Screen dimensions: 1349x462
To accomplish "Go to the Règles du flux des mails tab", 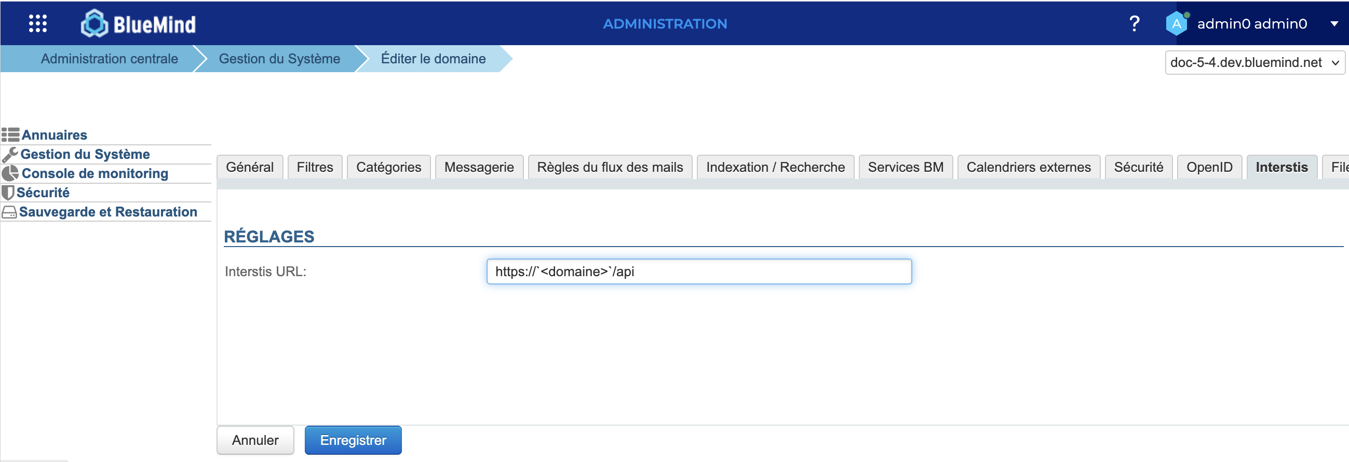I will click(610, 167).
